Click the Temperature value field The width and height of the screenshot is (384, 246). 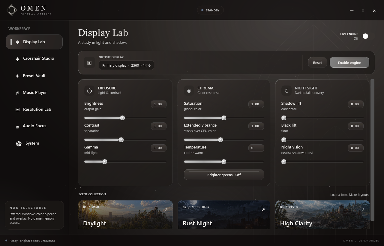pyautogui.click(x=256, y=148)
